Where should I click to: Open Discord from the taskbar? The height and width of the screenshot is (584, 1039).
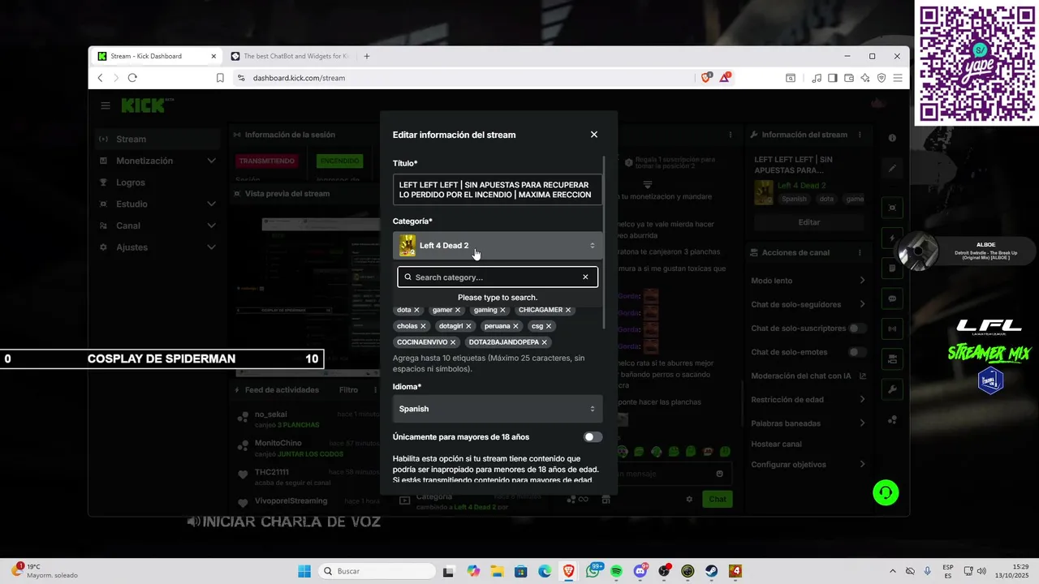(x=640, y=571)
